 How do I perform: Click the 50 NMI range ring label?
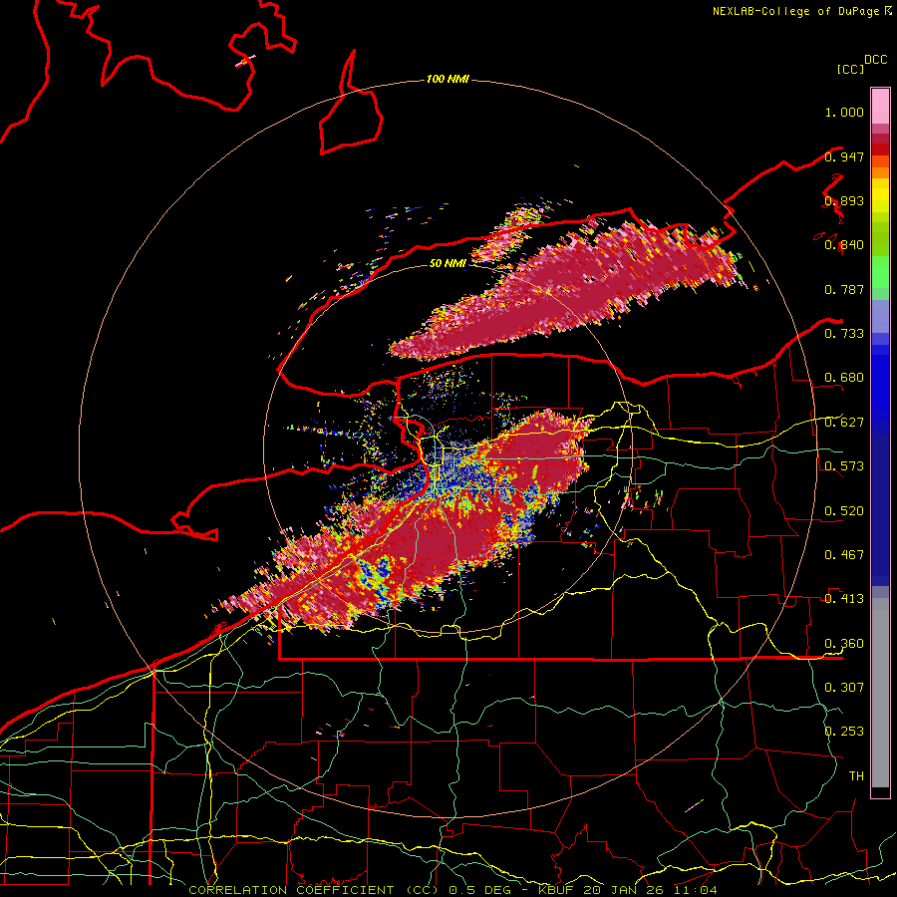[x=448, y=263]
